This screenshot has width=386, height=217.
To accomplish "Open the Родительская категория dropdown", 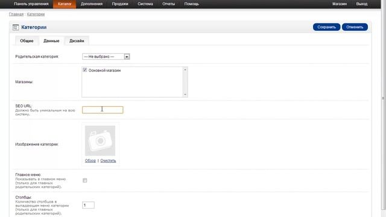I will coord(106,57).
